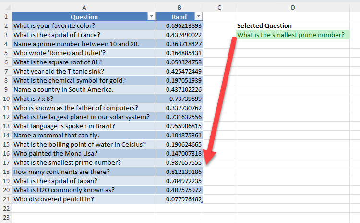Screen dimensions: 360x223
Task: Select "Who wrote 'Romeo and Juliet'?" cell
Action: coord(84,53)
